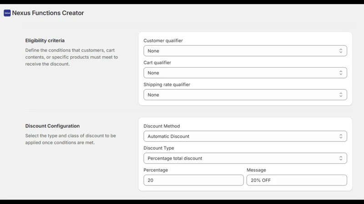Image resolution: width=364 pixels, height=204 pixels.
Task: Click the Customer qualifier label
Action: point(163,40)
